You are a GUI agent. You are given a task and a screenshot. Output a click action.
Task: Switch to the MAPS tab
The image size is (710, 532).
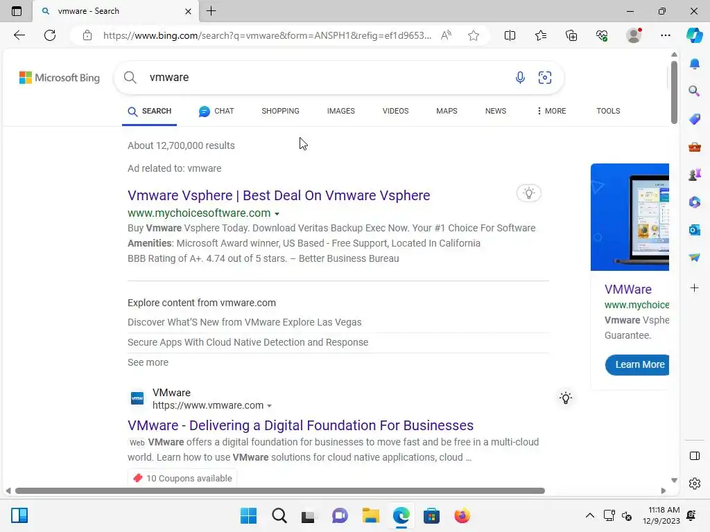click(447, 112)
